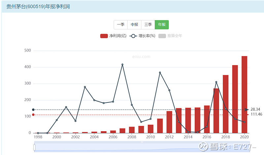Viewport: 264px width, 155px height.
Task: Click the left handle of the zoom slider
Action: (x=34, y=147)
